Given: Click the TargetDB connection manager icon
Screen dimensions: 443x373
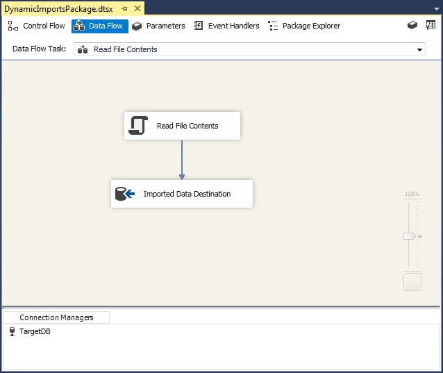Looking at the screenshot, I should pos(12,332).
